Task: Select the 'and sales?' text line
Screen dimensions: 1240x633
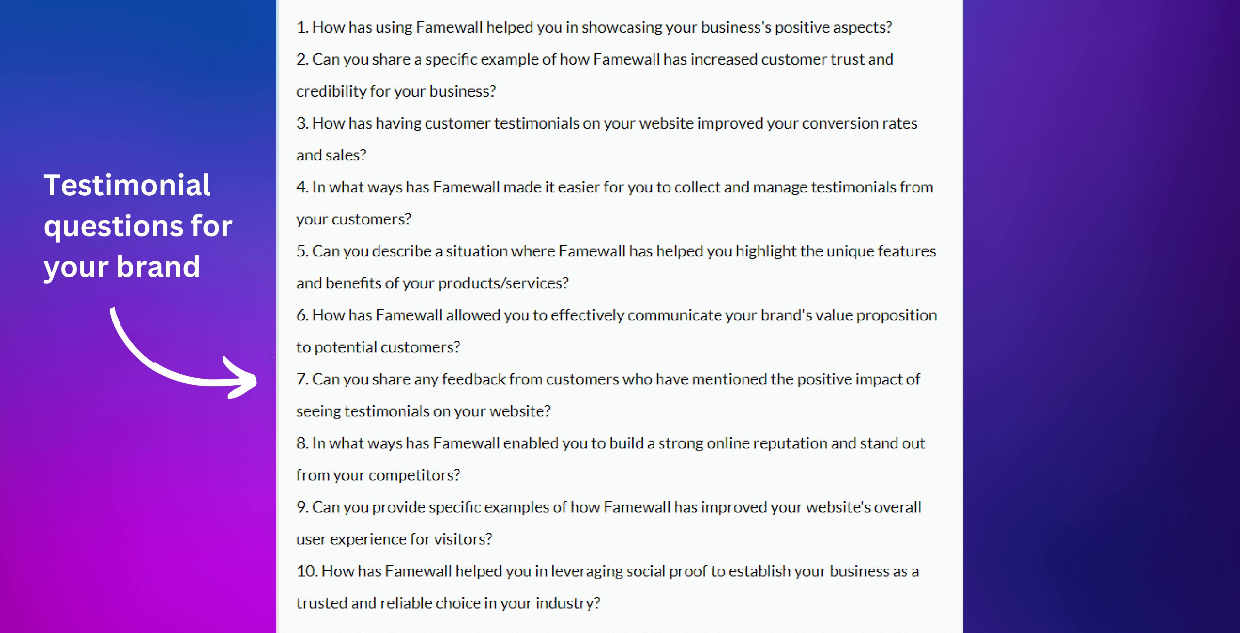Action: click(x=331, y=155)
